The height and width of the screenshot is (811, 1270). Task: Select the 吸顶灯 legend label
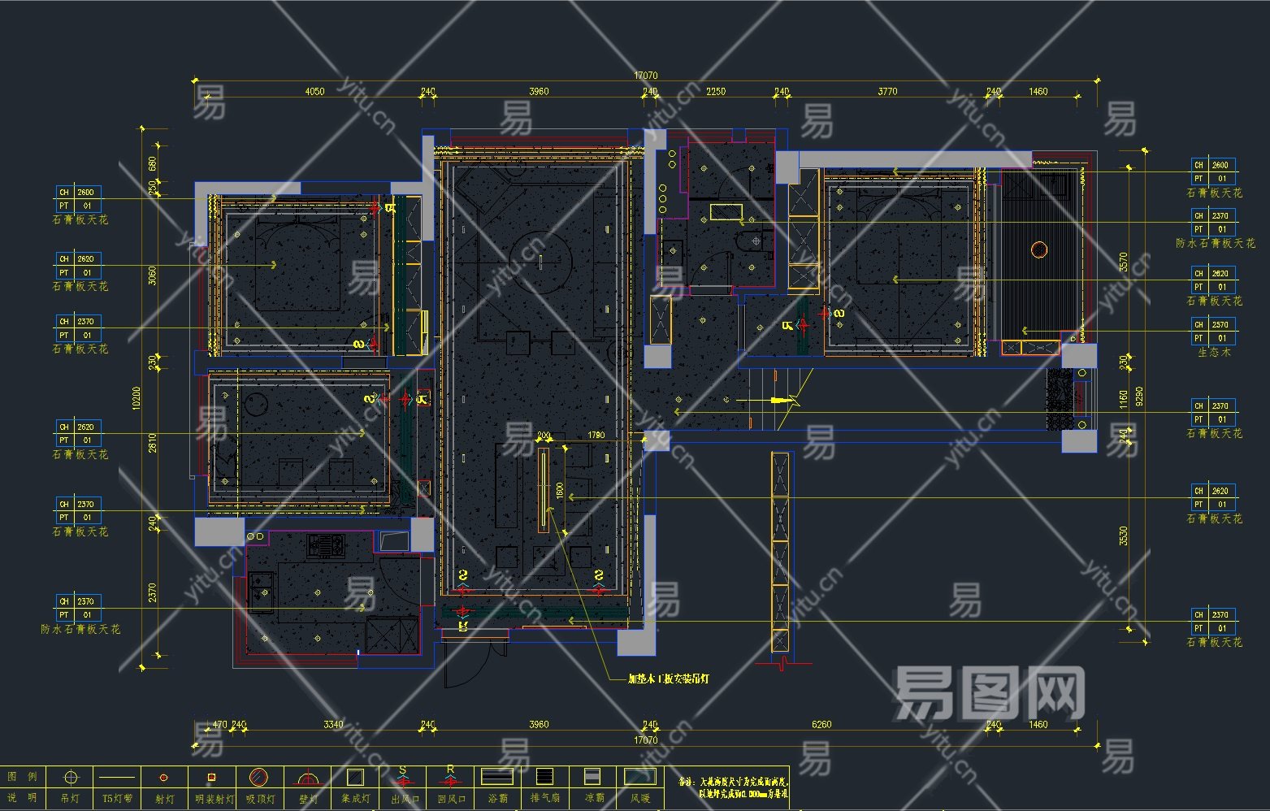(260, 799)
